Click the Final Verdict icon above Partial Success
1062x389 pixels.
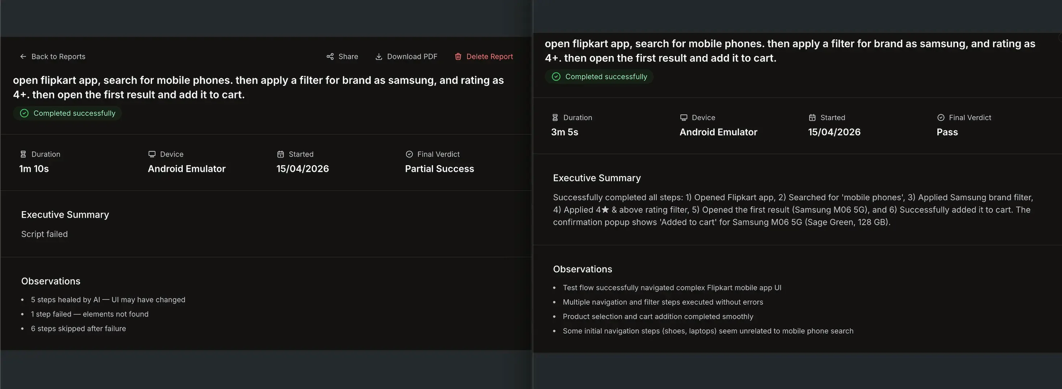pyautogui.click(x=409, y=154)
